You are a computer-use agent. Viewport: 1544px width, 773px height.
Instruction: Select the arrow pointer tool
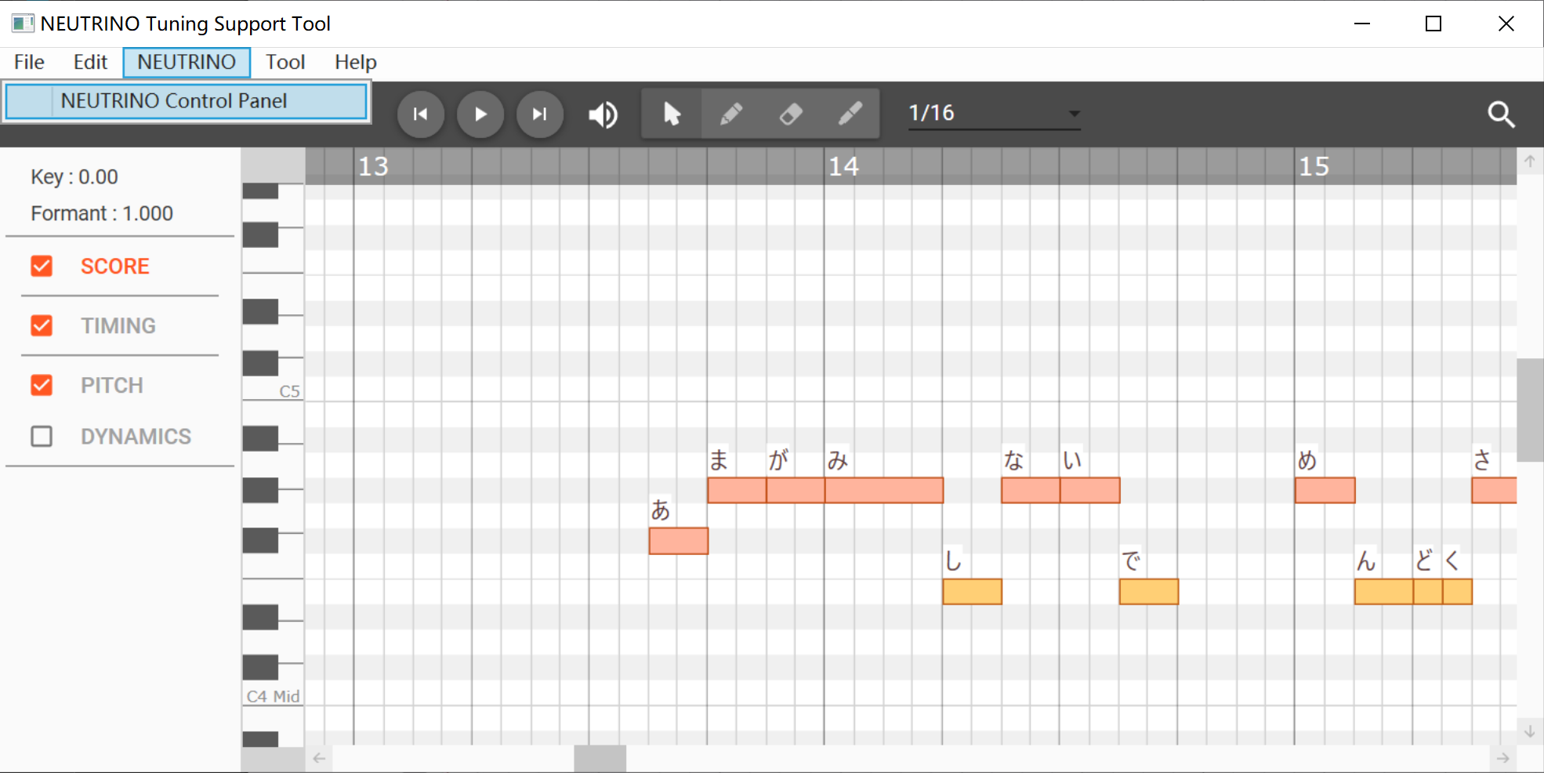pos(672,114)
